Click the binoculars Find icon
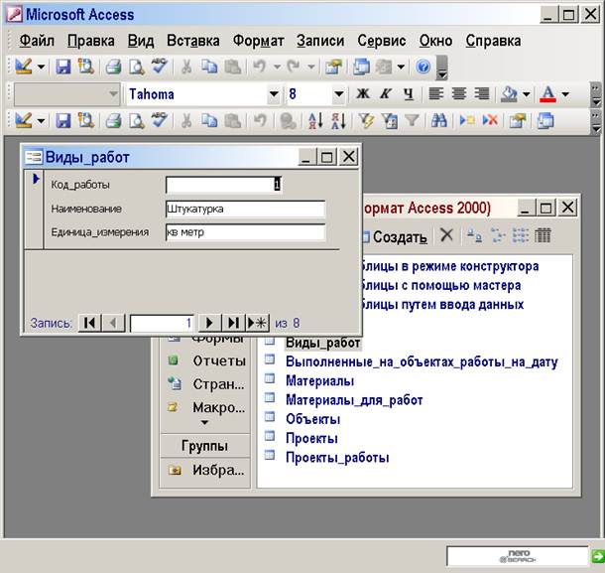The image size is (605, 573). (x=438, y=120)
